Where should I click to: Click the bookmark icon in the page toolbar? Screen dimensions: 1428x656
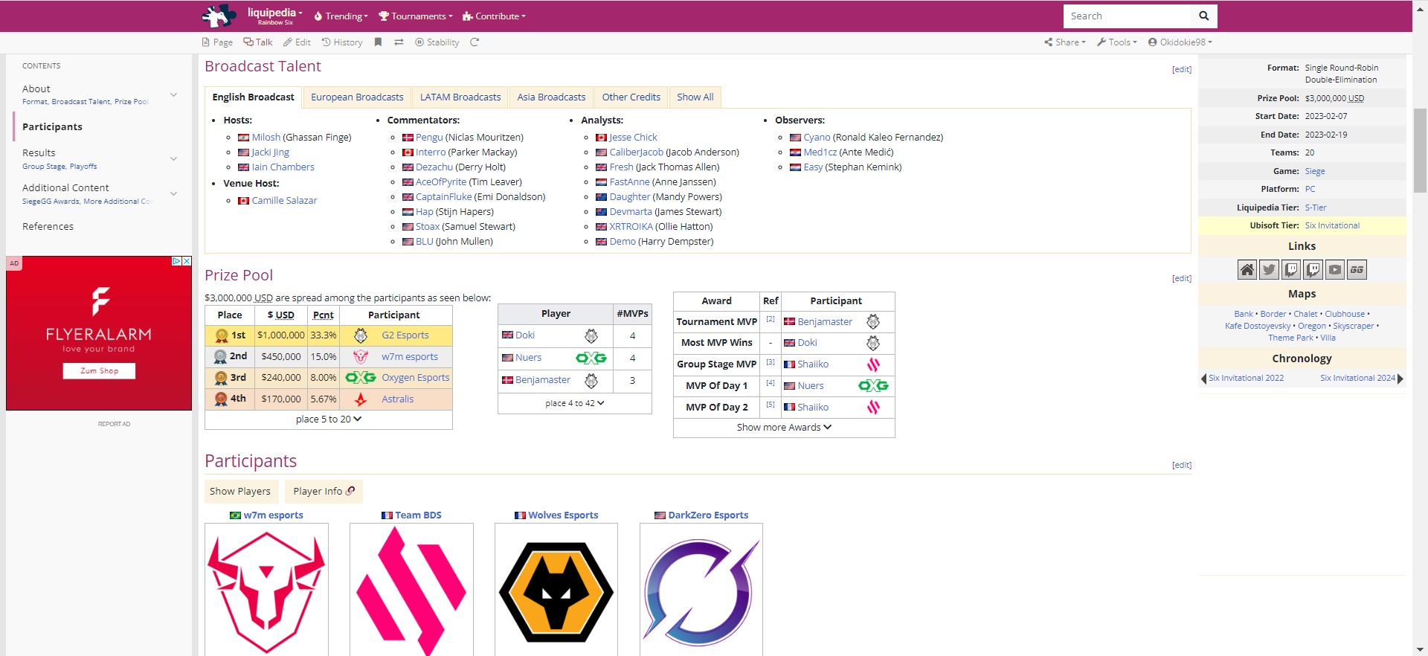(378, 42)
